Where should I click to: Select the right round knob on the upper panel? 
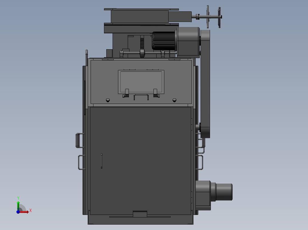174,100
